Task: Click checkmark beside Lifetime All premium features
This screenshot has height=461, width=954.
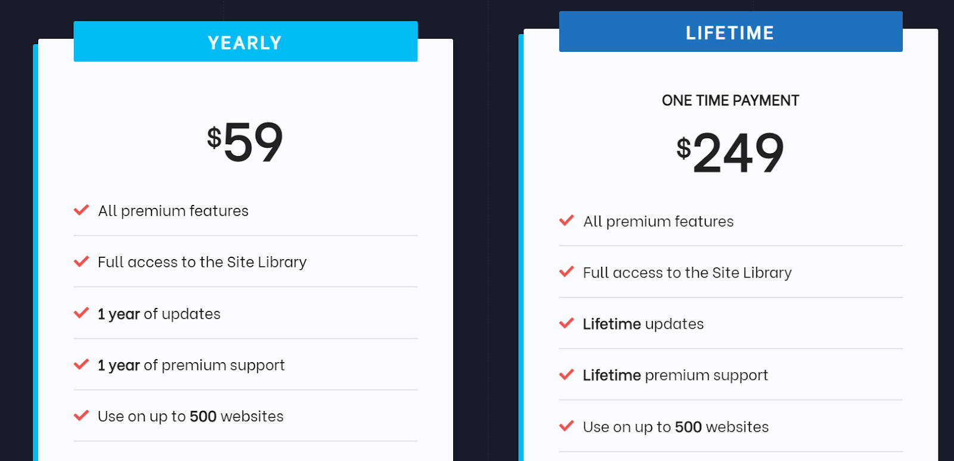Action: pyautogui.click(x=566, y=221)
